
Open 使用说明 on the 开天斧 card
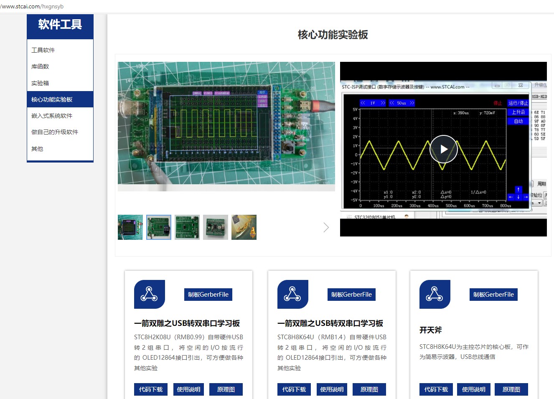[474, 389]
